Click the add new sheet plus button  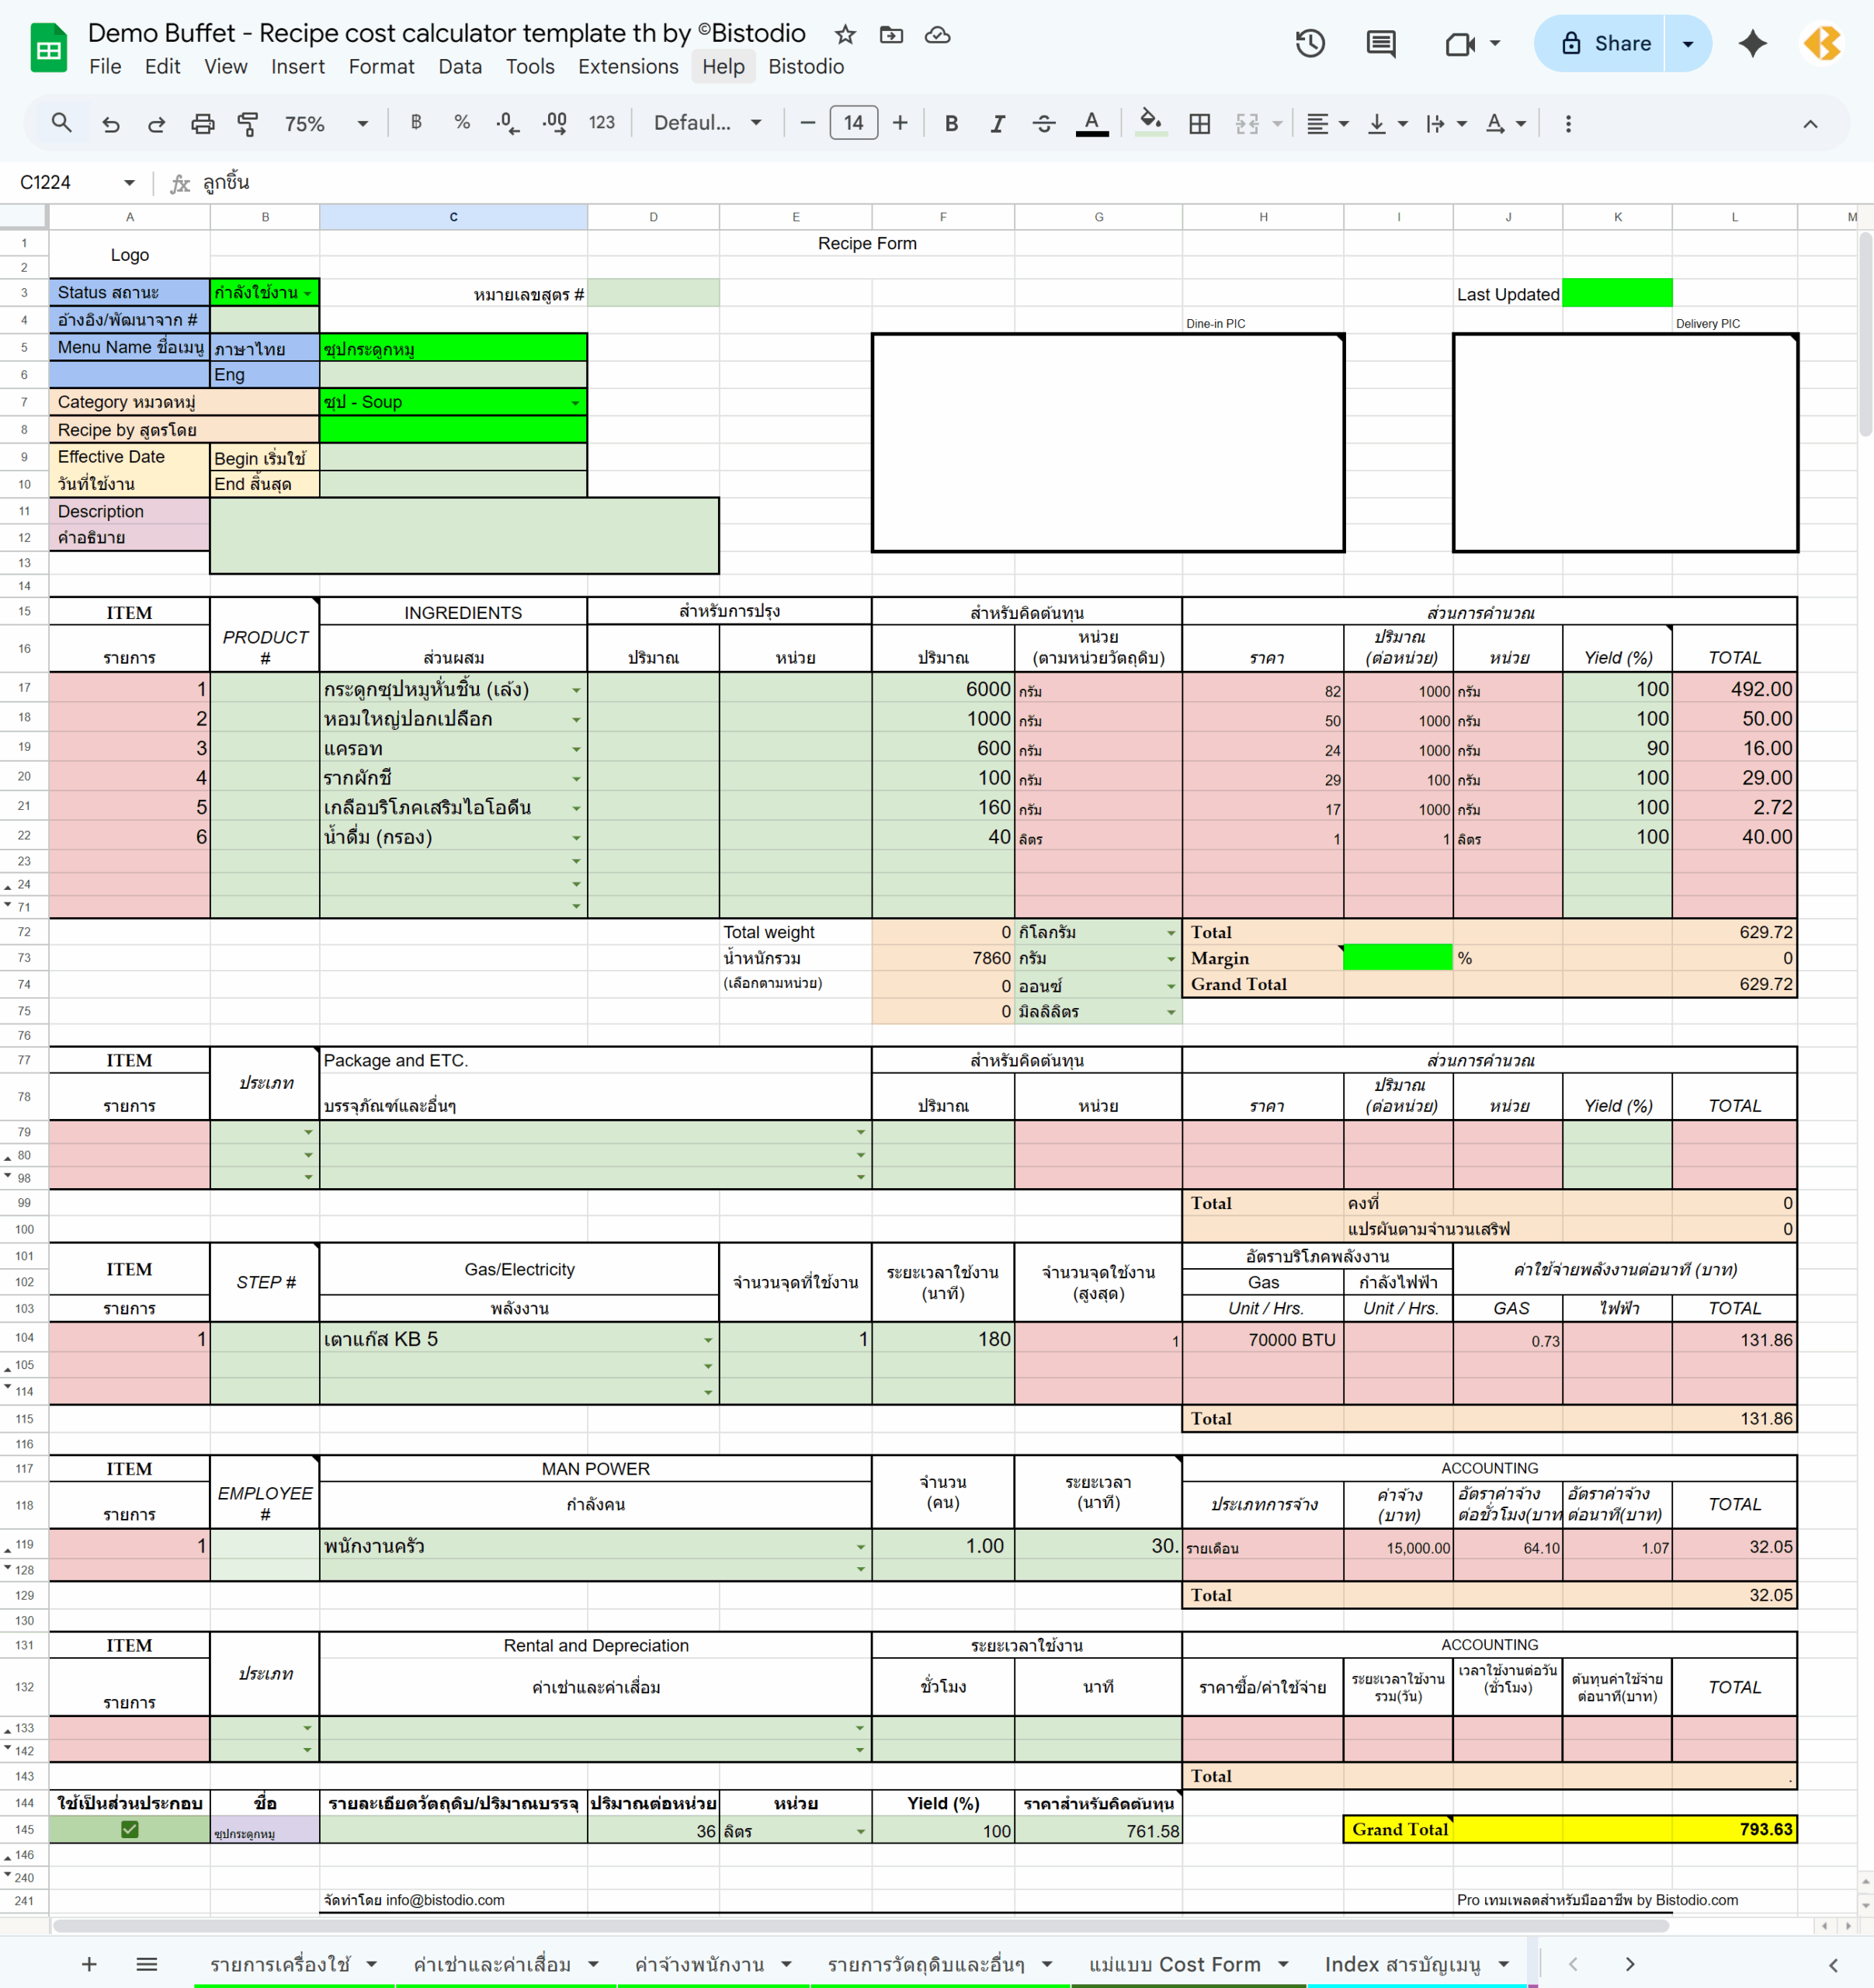click(x=89, y=1964)
